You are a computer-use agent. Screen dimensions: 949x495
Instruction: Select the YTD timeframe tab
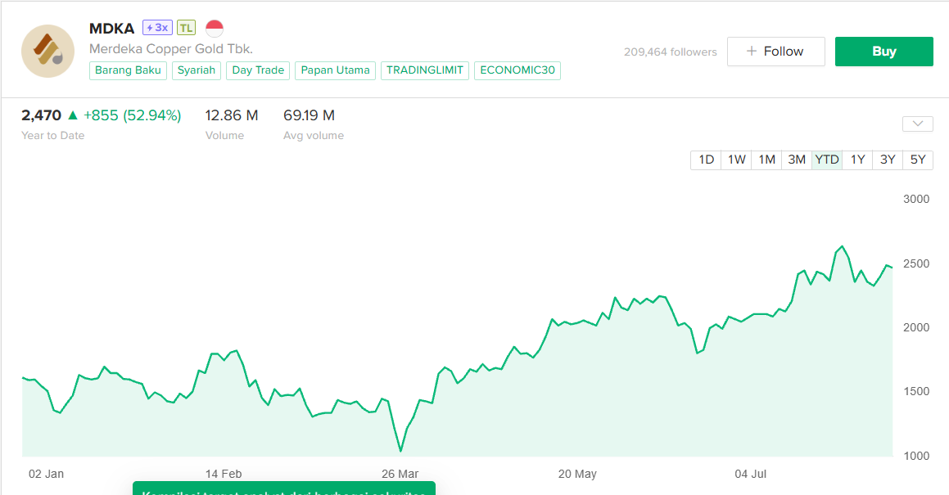coord(827,160)
